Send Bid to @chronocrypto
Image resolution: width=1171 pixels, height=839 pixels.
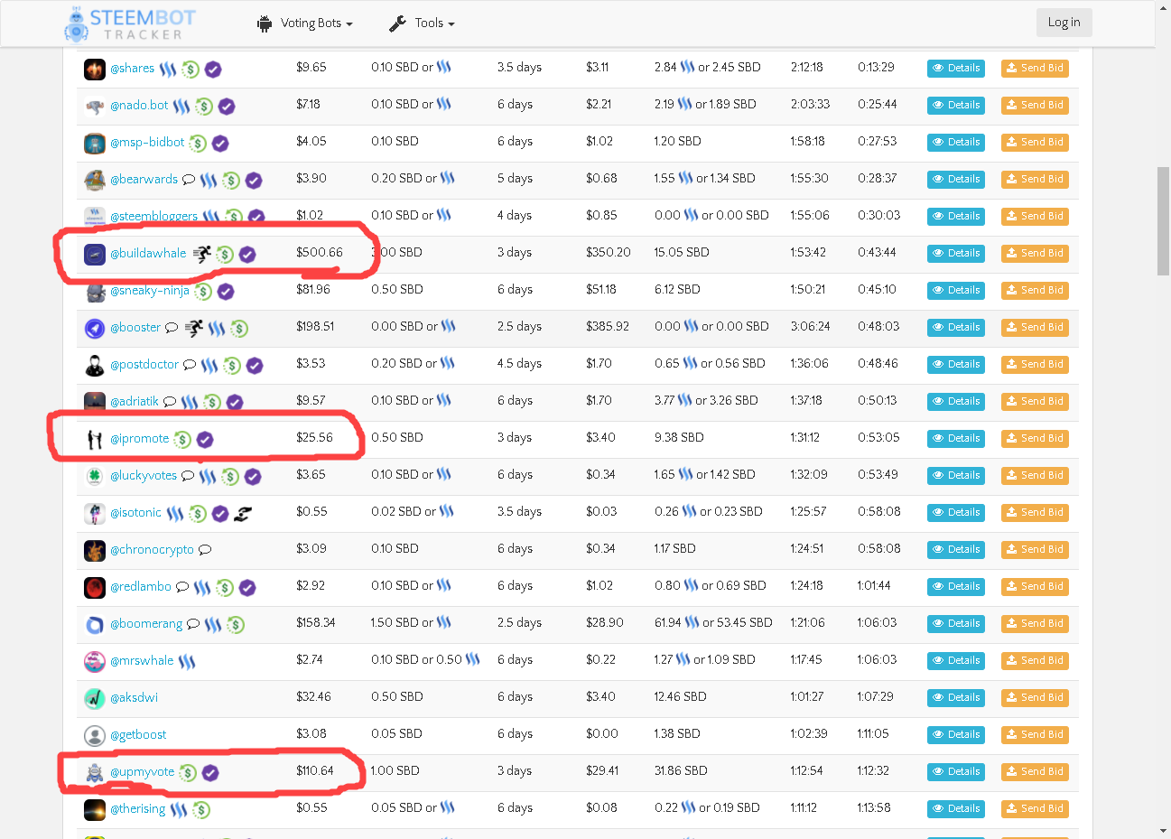(x=1035, y=550)
